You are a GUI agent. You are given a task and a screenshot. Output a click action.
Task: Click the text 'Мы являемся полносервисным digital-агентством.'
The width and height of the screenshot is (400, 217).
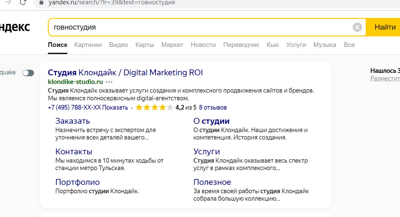[118, 98]
